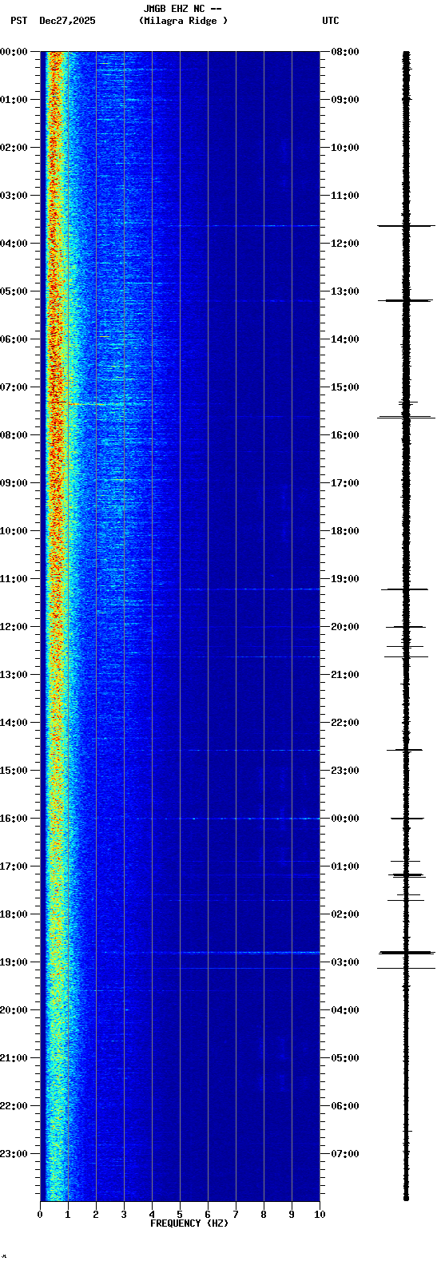Click the UTC '07:00' time label
This screenshot has width=441, height=1265.
(x=345, y=1154)
